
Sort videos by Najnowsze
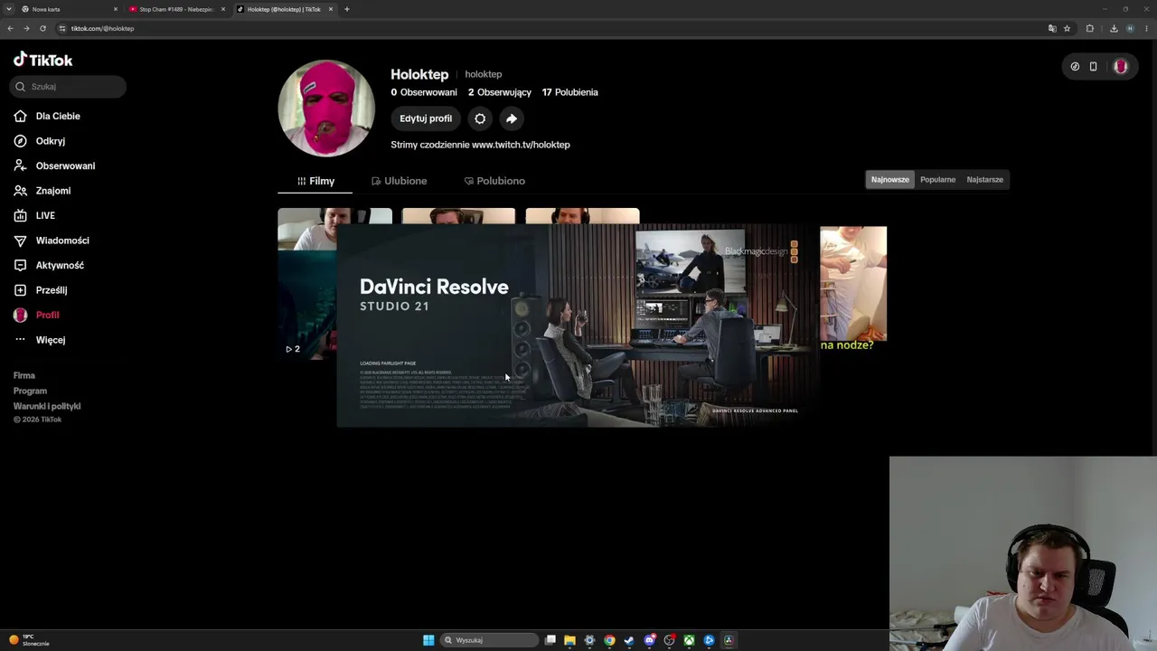pos(890,180)
